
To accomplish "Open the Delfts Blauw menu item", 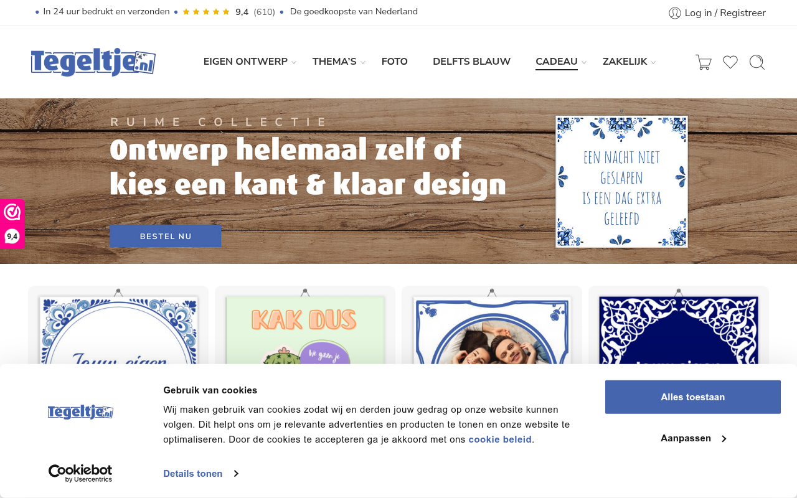I will 471,62.
